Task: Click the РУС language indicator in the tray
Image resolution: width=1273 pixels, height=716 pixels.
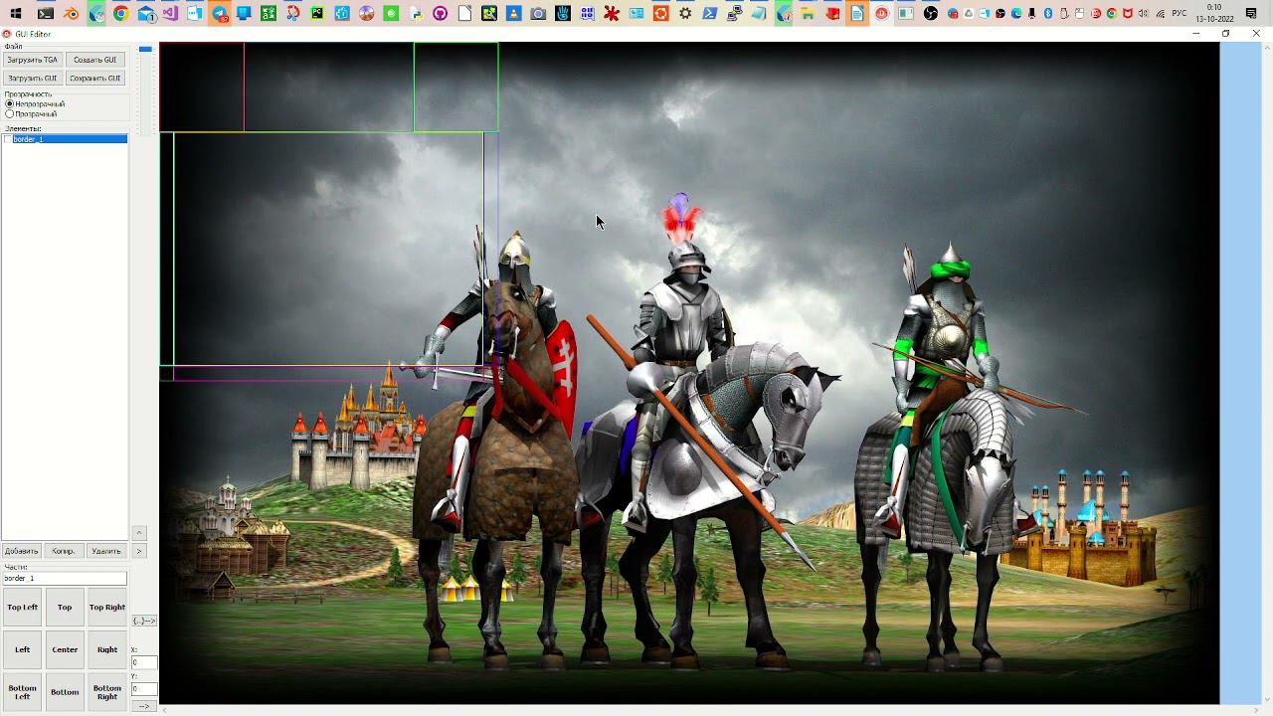Action: [x=1179, y=14]
